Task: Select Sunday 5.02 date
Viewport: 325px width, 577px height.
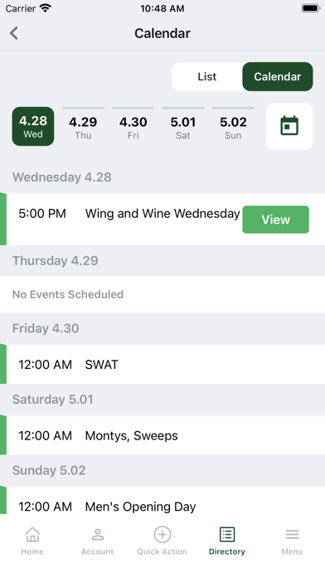Action: pyautogui.click(x=233, y=126)
